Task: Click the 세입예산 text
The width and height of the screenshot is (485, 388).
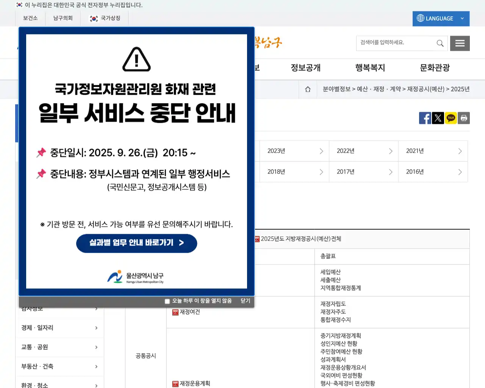Action: click(331, 272)
